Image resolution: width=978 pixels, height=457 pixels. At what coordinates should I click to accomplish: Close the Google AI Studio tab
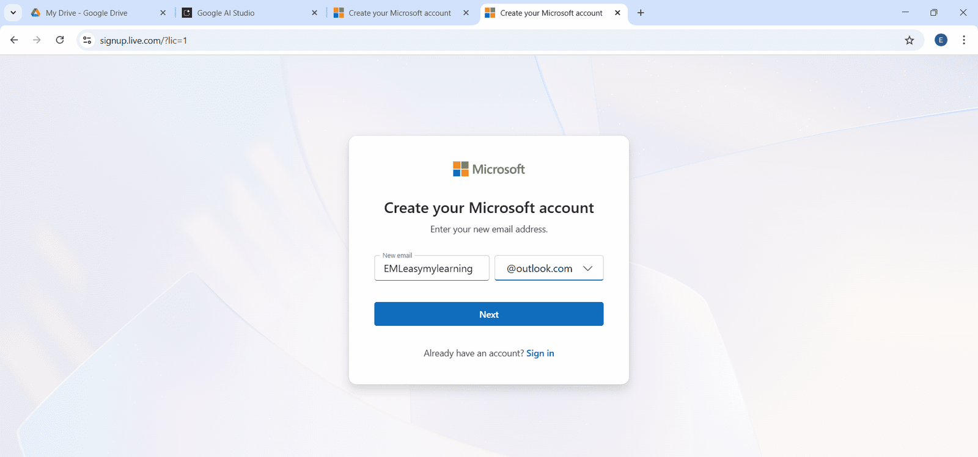[314, 13]
